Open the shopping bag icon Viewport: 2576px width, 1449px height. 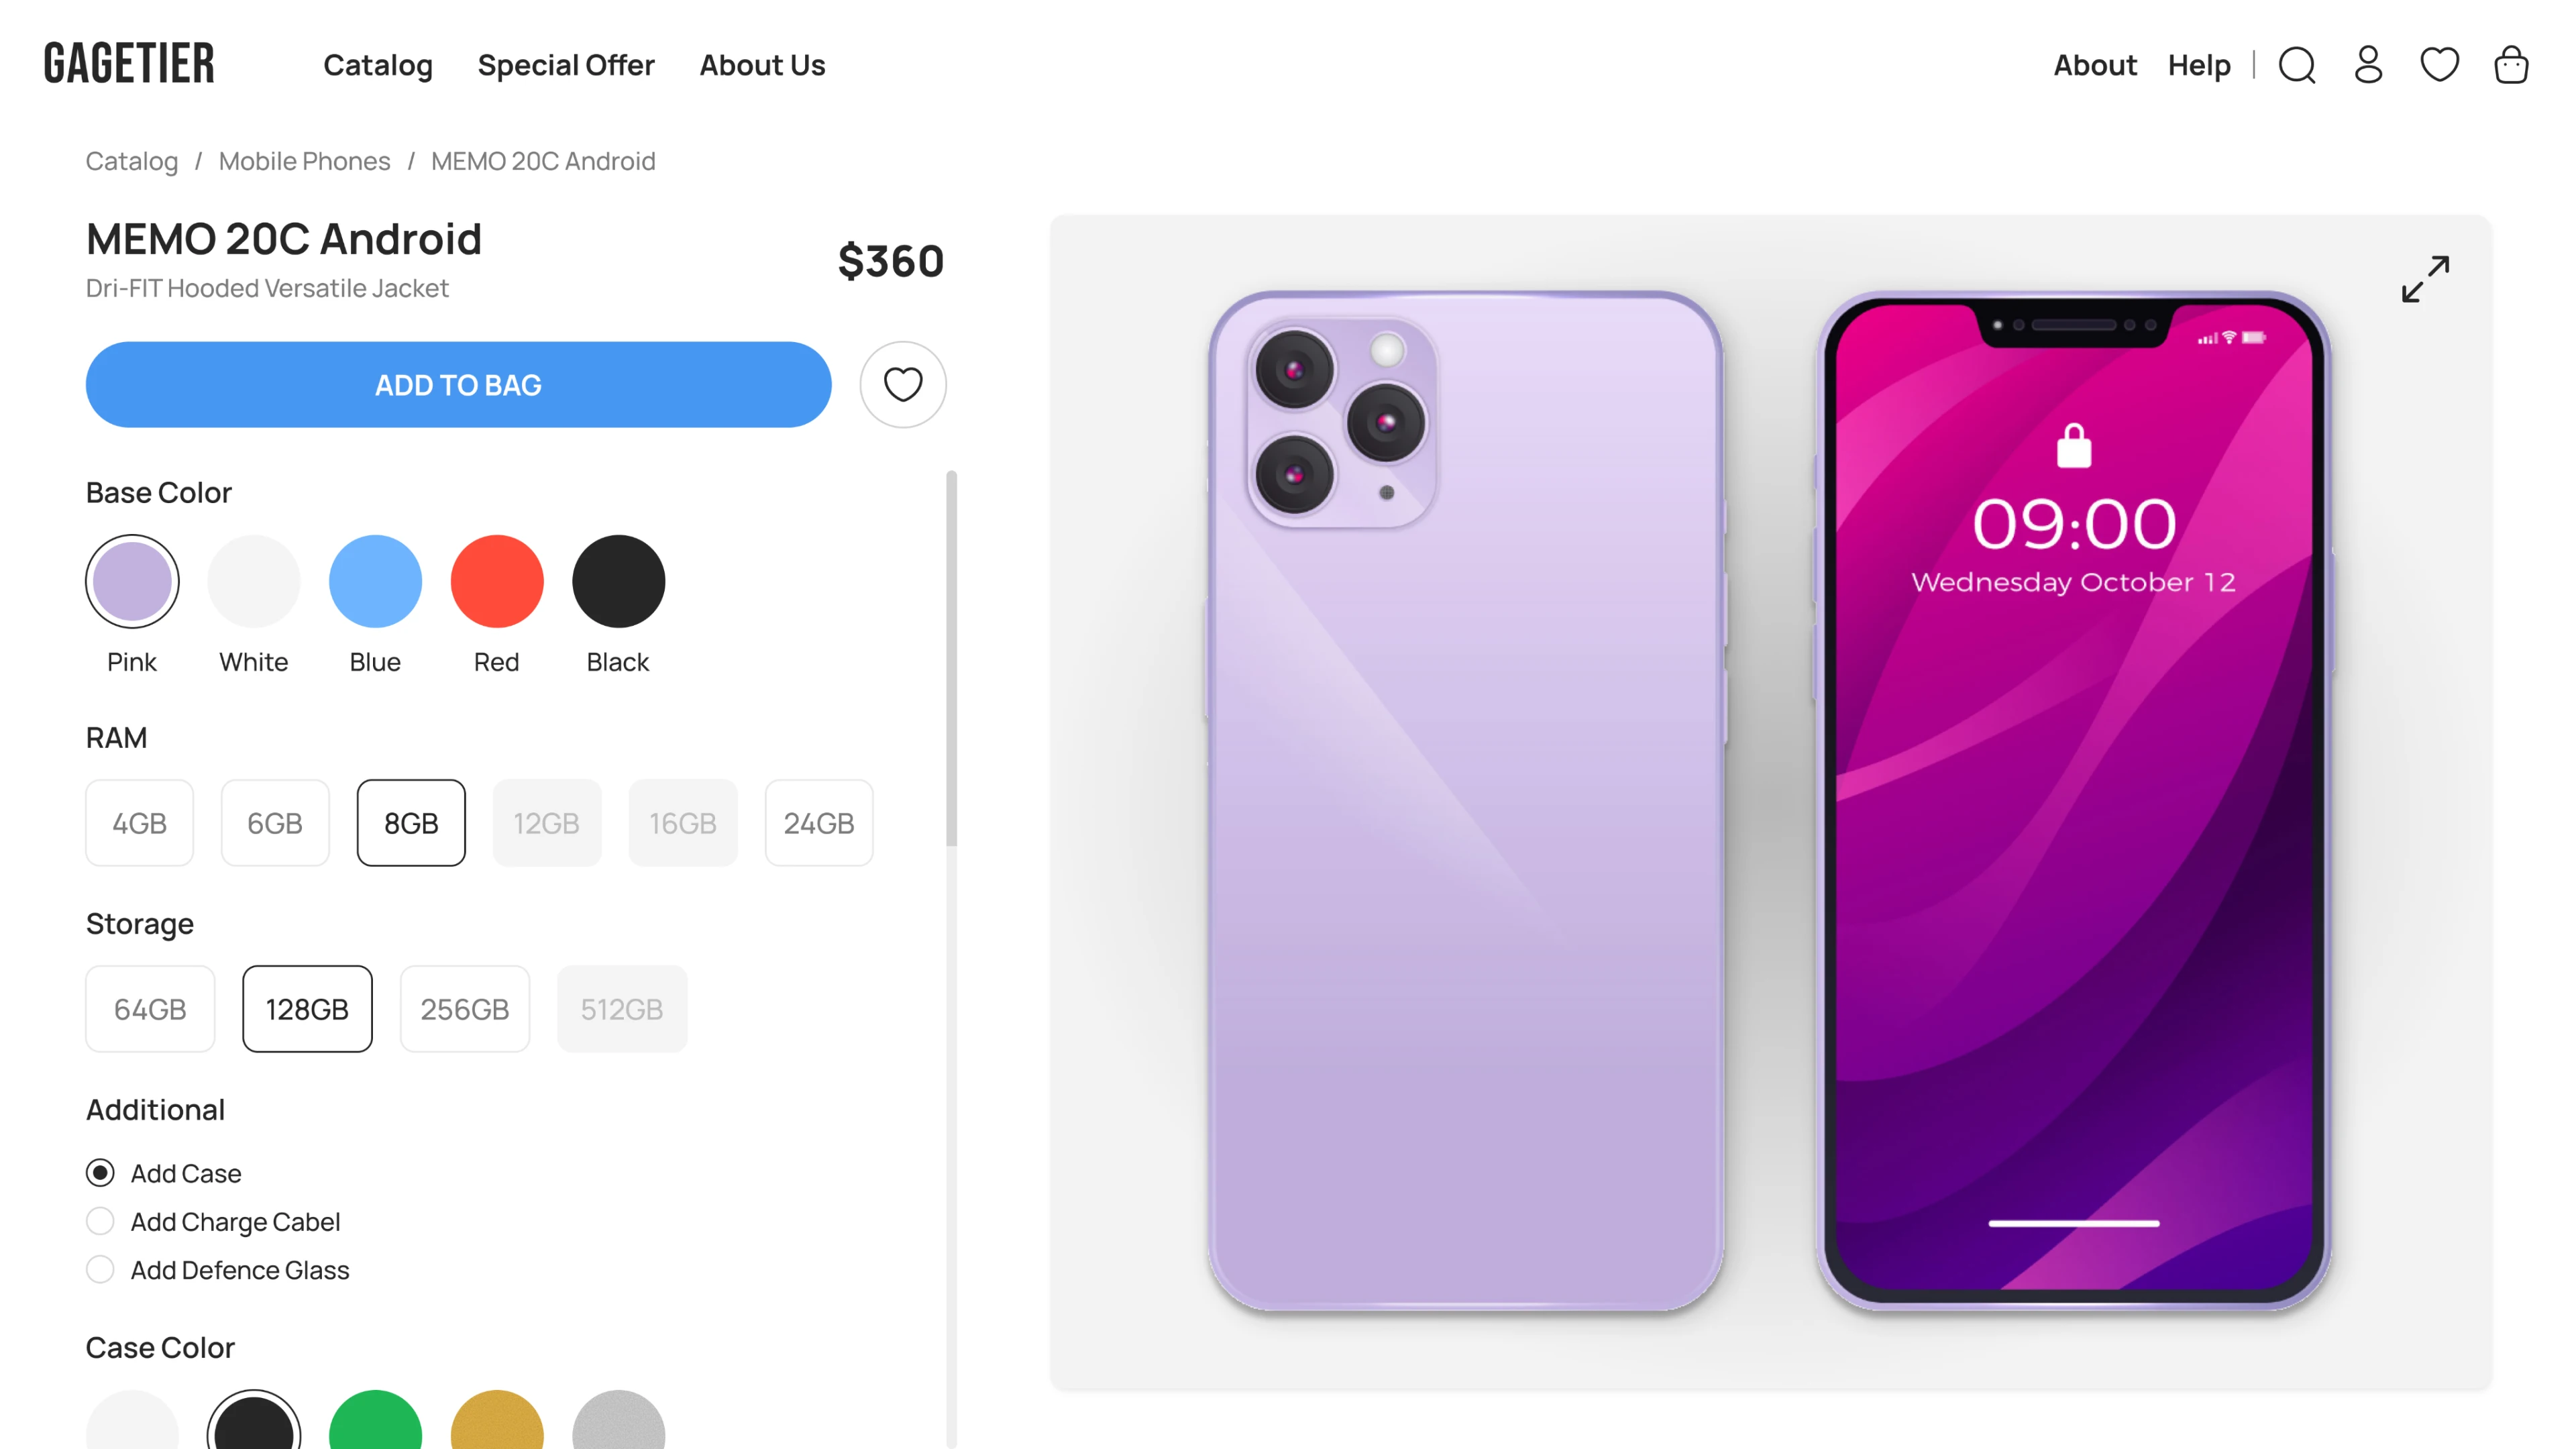tap(2510, 65)
